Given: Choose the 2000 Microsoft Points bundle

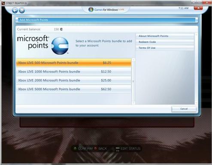Looking at the screenshot, I should click(x=74, y=80).
